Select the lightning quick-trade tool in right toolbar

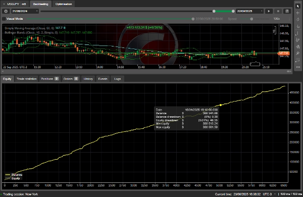298,20
